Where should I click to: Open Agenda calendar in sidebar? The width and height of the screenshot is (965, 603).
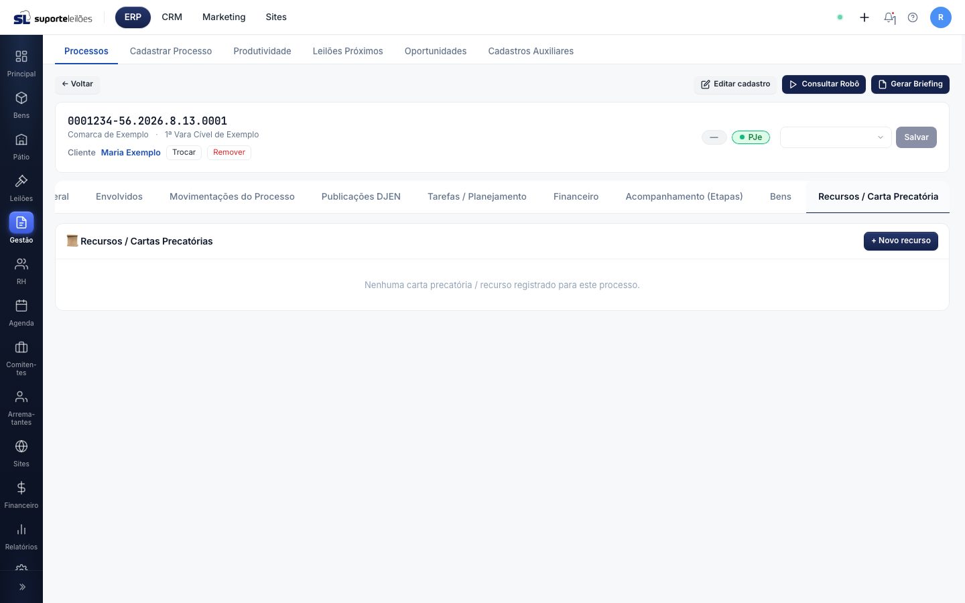pos(21,313)
